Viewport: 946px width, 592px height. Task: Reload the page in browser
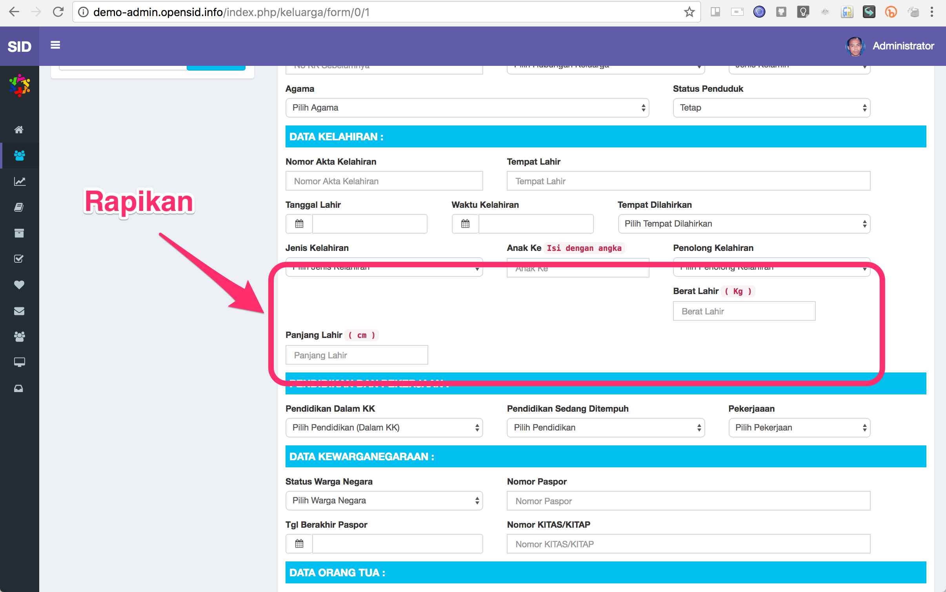58,12
